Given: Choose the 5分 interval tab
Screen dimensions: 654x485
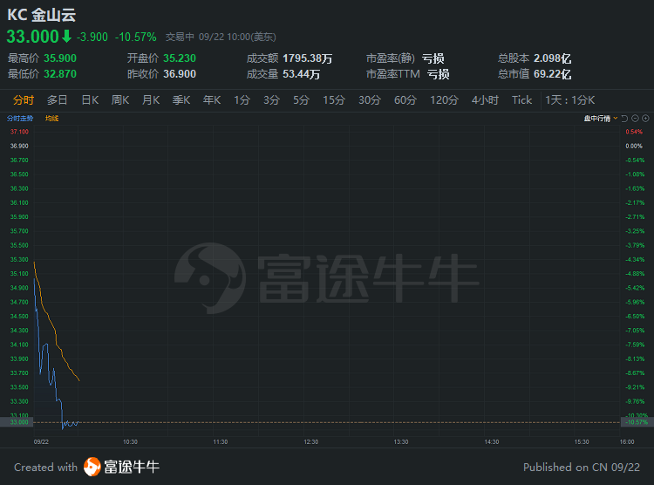Looking at the screenshot, I should point(301,100).
